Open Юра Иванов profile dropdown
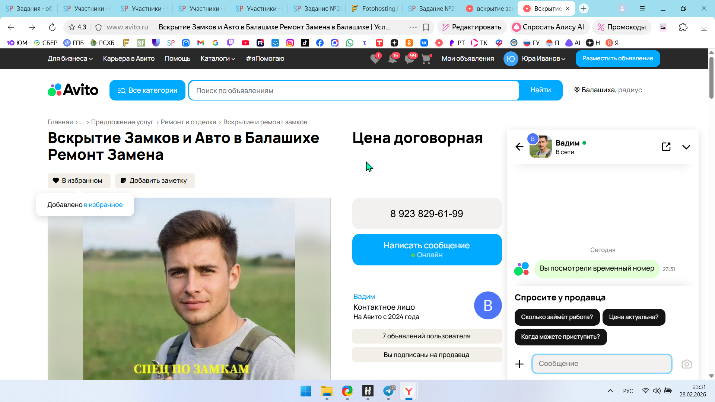715x402 pixels. [x=543, y=58]
